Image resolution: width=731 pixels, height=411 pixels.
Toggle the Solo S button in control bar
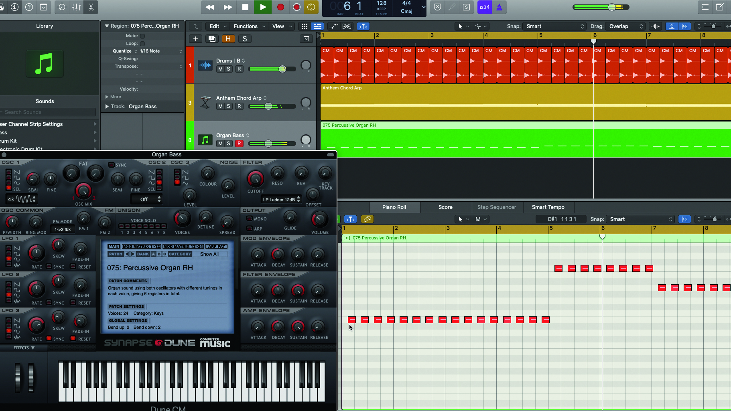coord(466,7)
